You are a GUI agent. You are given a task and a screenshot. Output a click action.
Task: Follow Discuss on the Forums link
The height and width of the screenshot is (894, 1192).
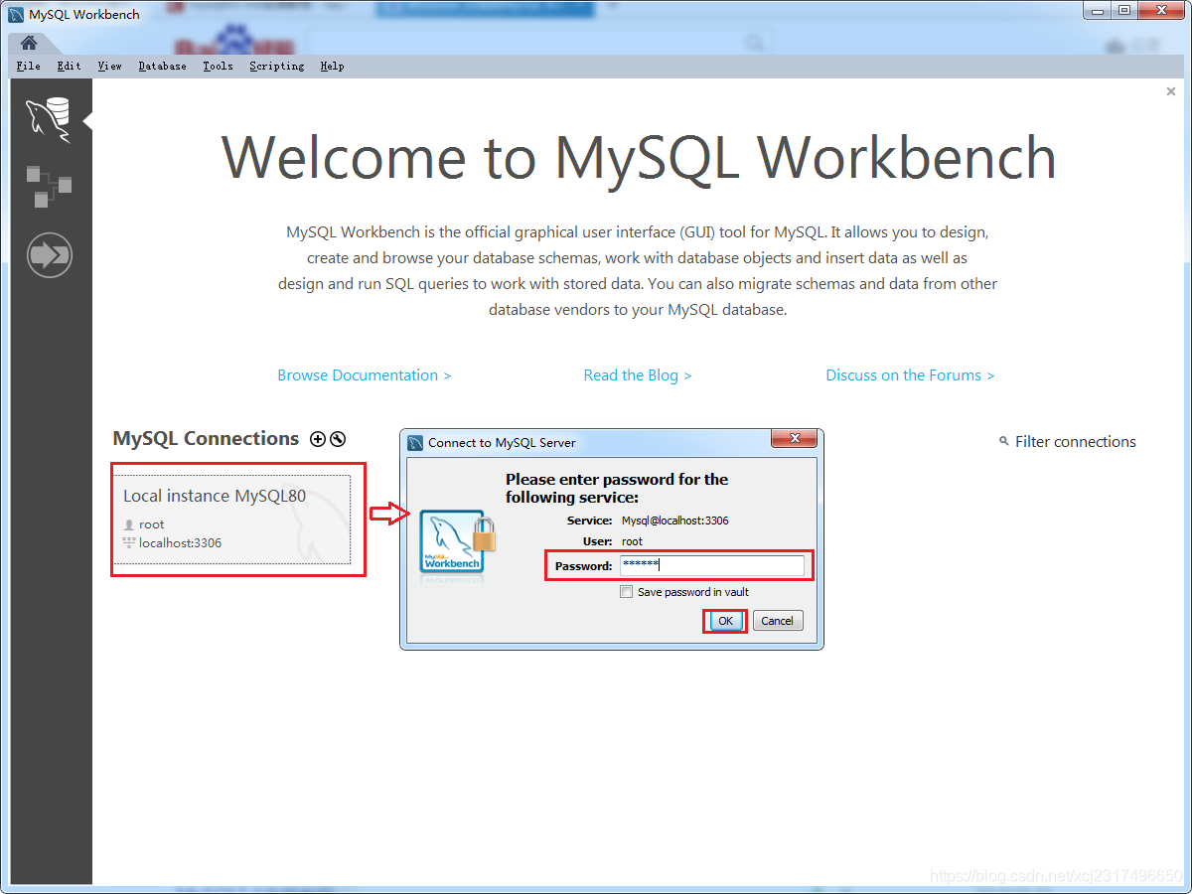click(910, 375)
